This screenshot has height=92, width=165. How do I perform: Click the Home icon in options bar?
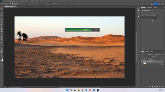tap(2, 4)
